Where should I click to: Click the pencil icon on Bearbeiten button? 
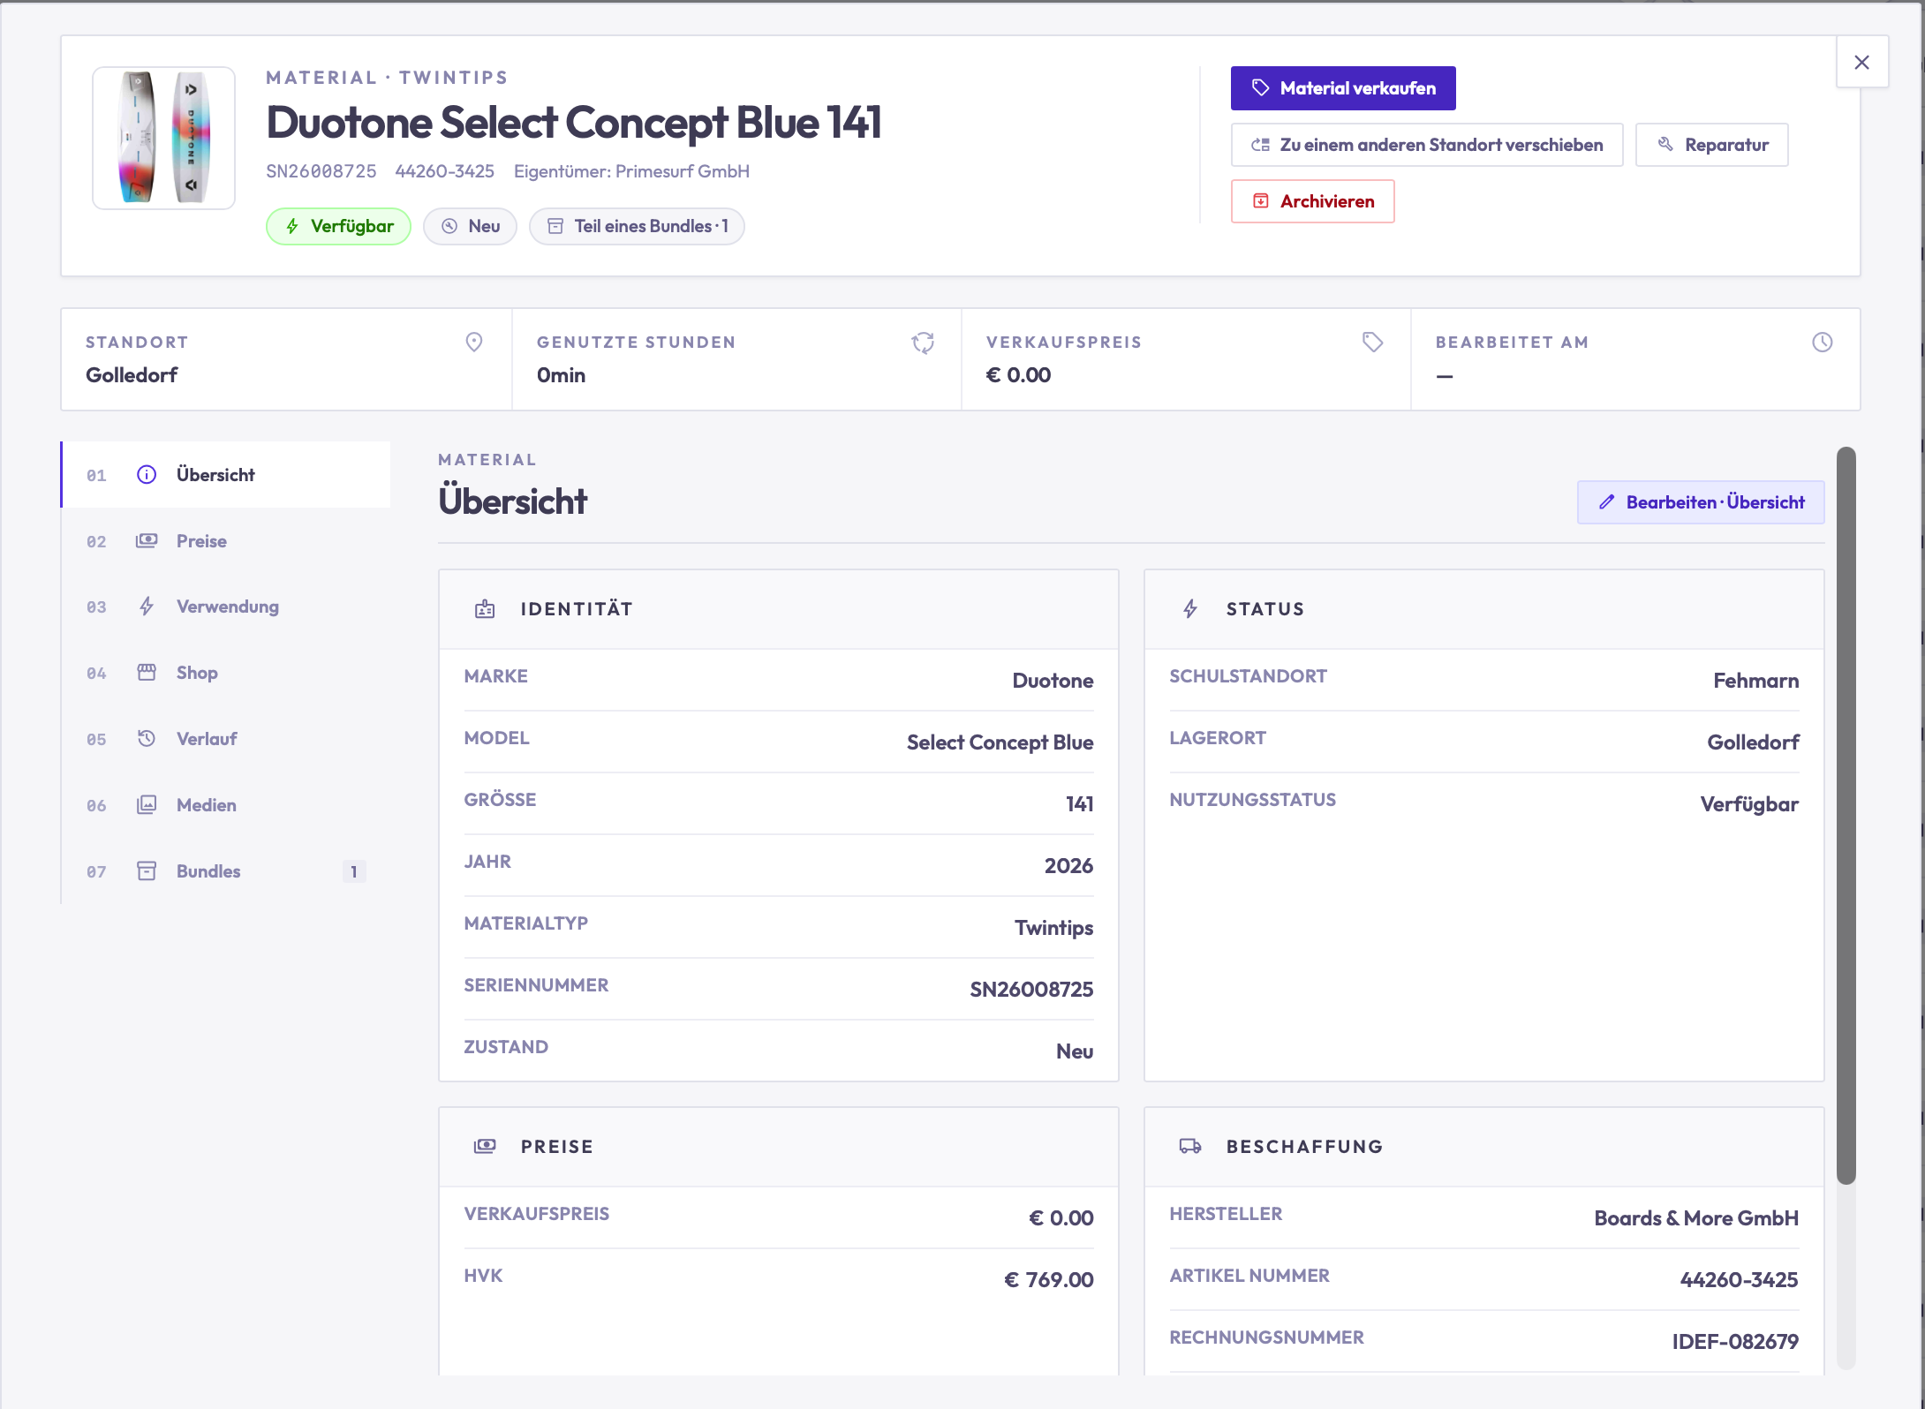point(1606,502)
